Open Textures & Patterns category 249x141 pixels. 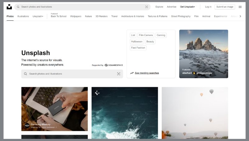(x=157, y=16)
